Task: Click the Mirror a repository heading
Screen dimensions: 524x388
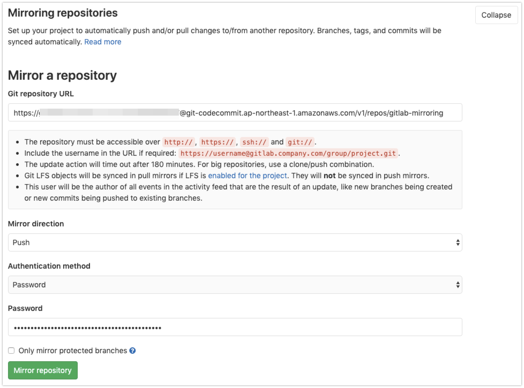Action: 63,75
